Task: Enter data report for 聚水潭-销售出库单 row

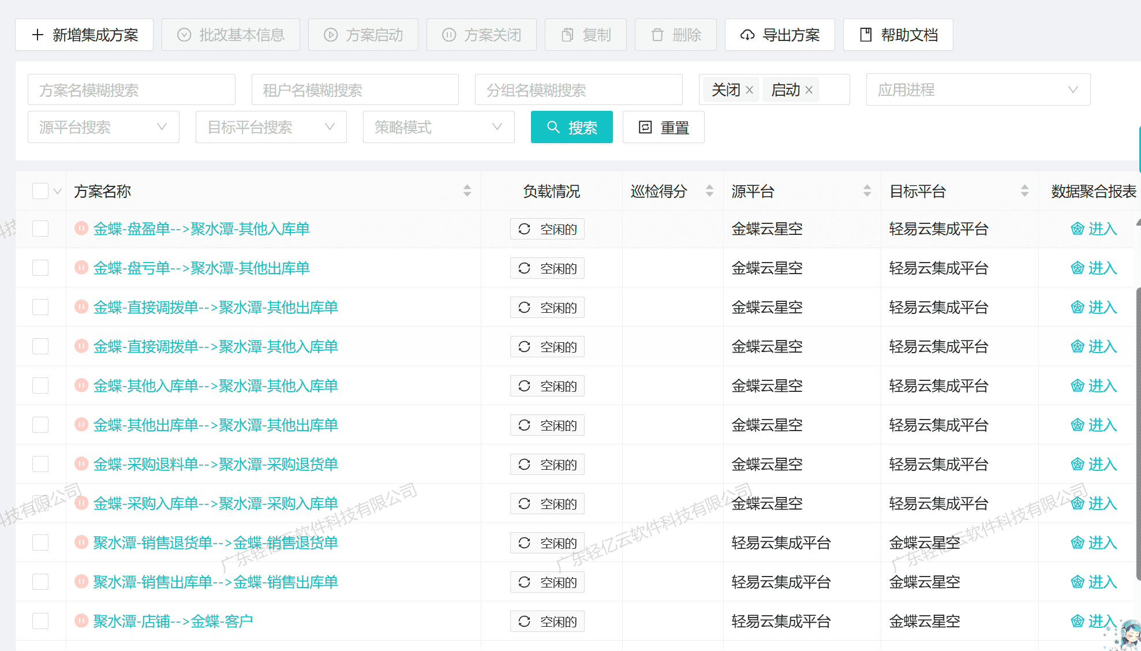Action: (1094, 582)
